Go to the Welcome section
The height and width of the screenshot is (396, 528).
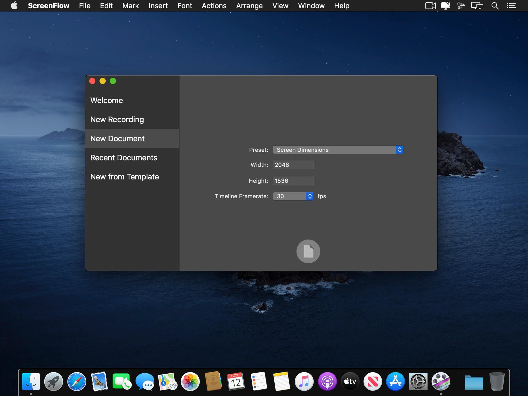[x=106, y=100]
